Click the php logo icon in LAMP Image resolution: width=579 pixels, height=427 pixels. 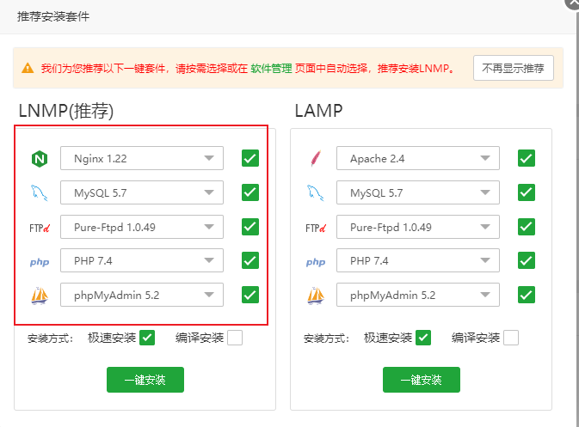coord(316,262)
